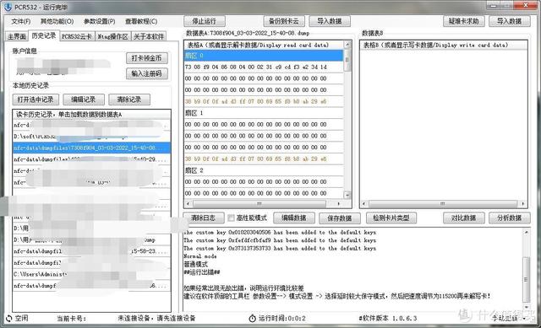
Task: Click the run time clock icon
Action: click(x=252, y=319)
